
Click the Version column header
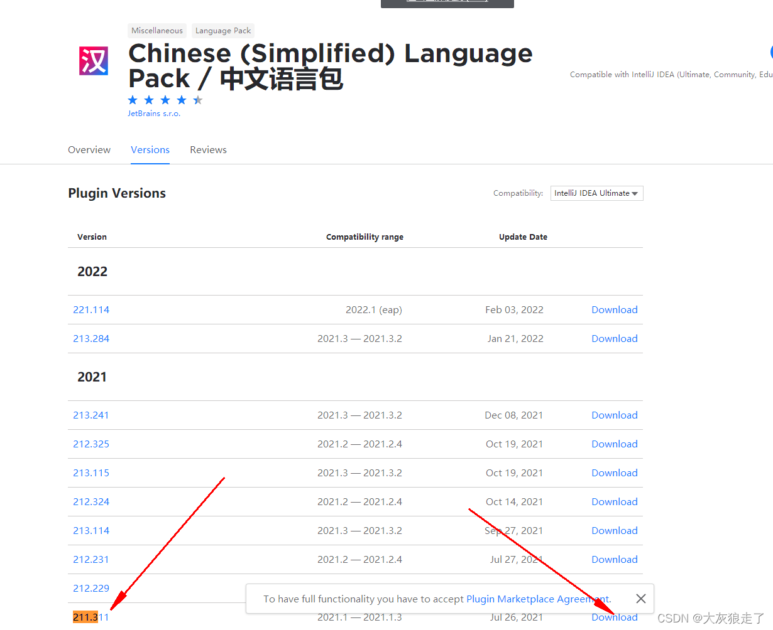[92, 237]
